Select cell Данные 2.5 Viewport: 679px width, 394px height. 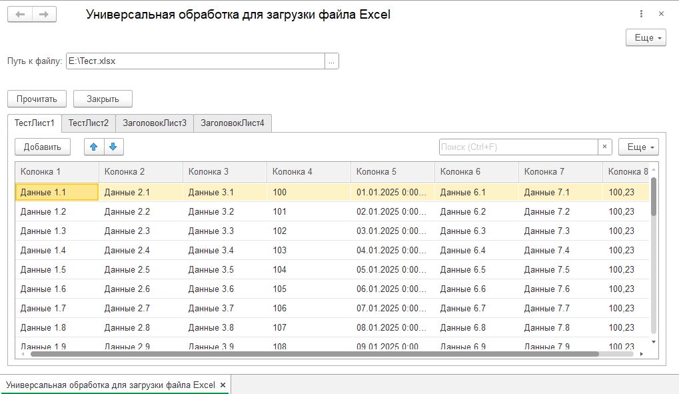(141, 269)
